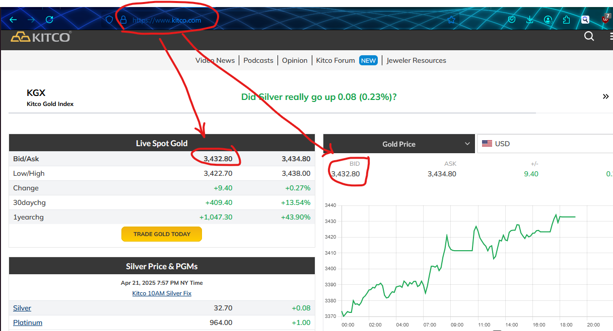Screen dimensions: 613x331
Task: Select the US flag in currency box
Action: [487, 144]
